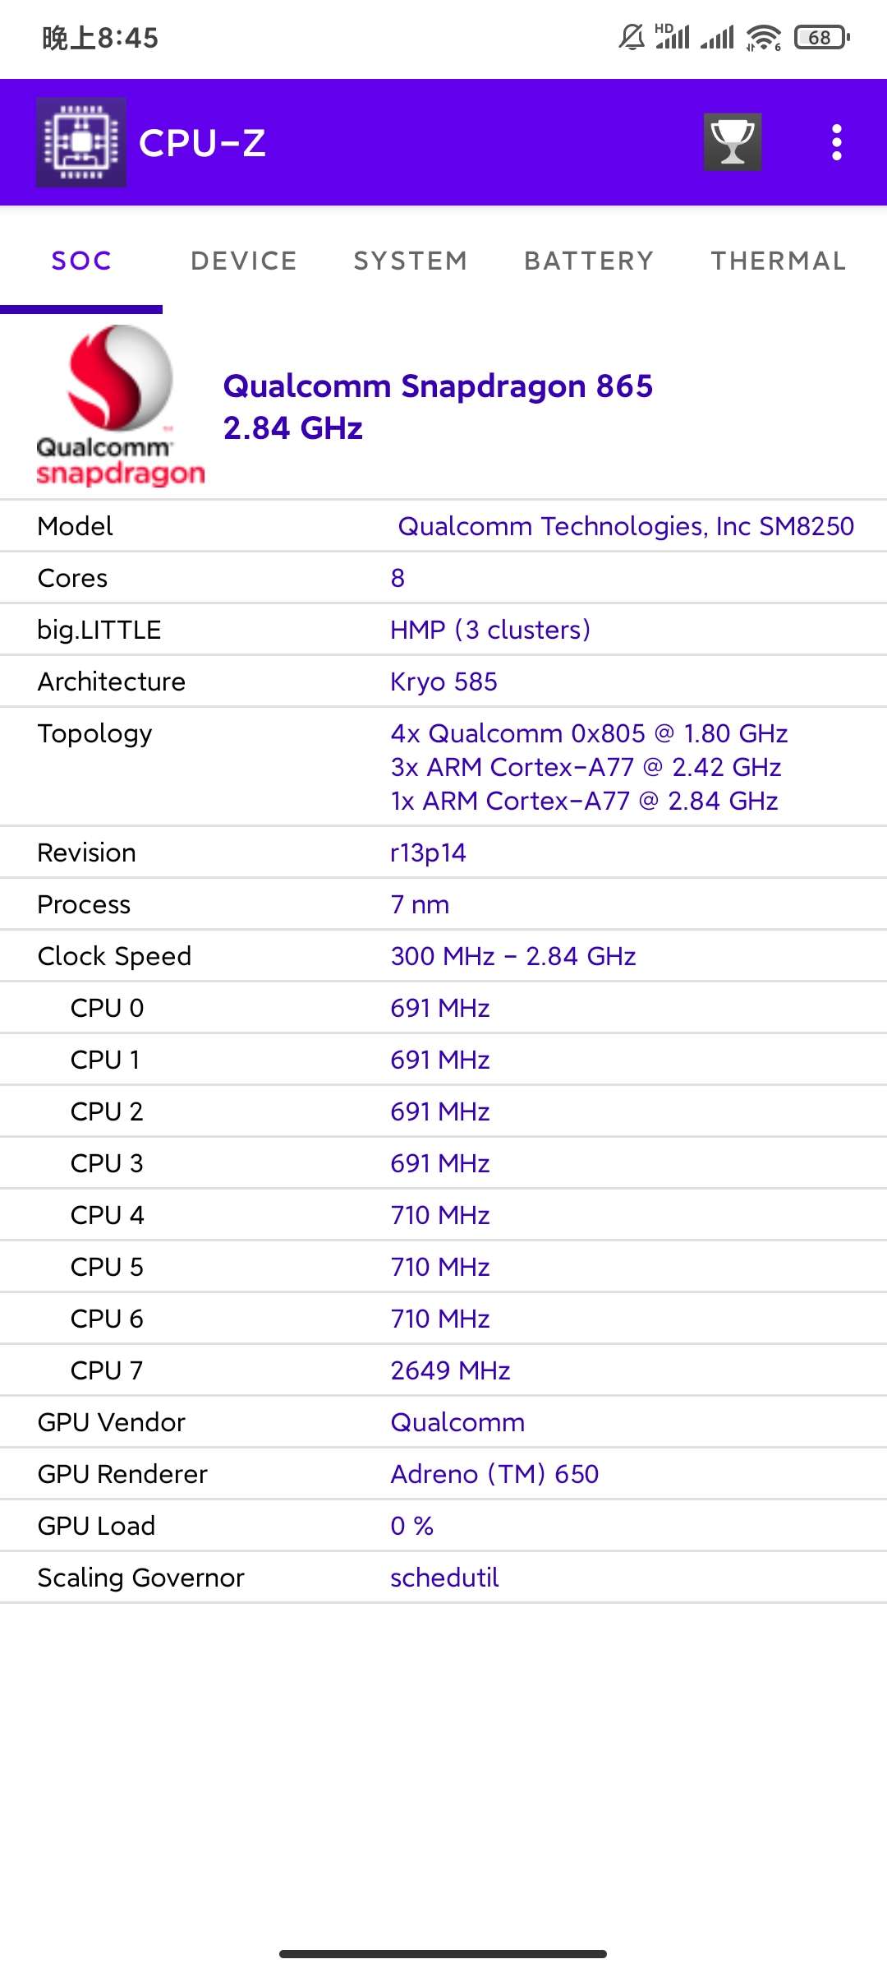Tap the muted bell notification icon
887x1973 pixels.
pos(632,37)
